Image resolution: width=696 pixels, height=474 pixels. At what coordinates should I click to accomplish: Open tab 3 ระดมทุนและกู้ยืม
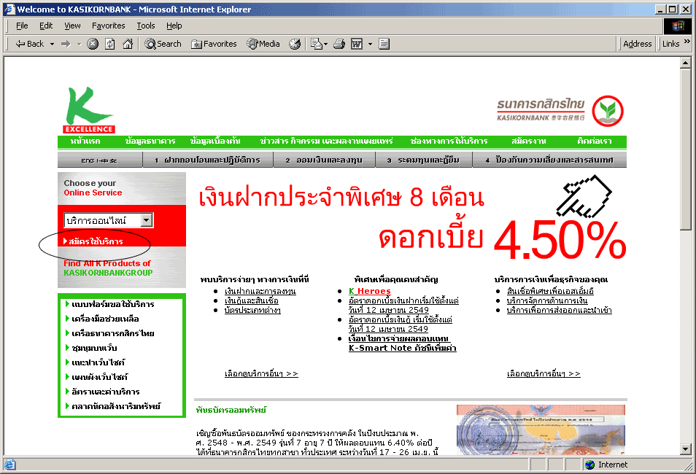(423, 160)
